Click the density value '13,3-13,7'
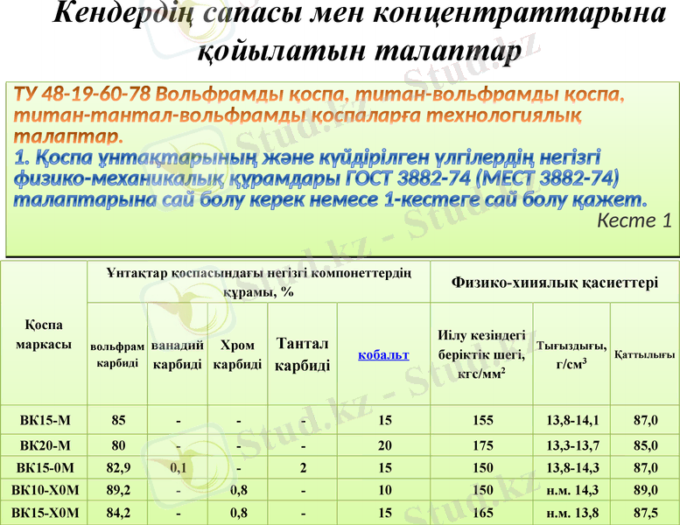Screen dimensions: 680x525 point(572,445)
